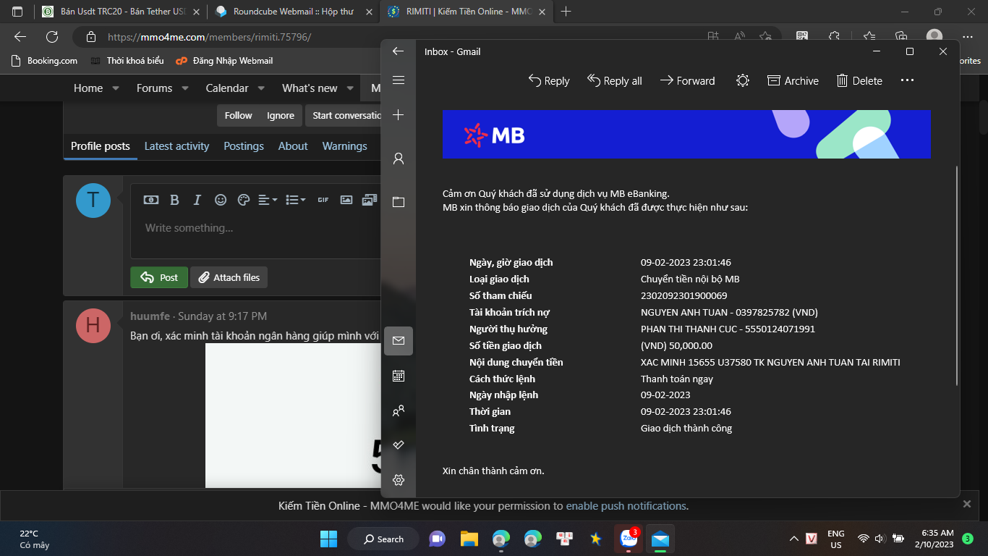Reply to the MB email
This screenshot has height=556, width=988.
(x=549, y=81)
